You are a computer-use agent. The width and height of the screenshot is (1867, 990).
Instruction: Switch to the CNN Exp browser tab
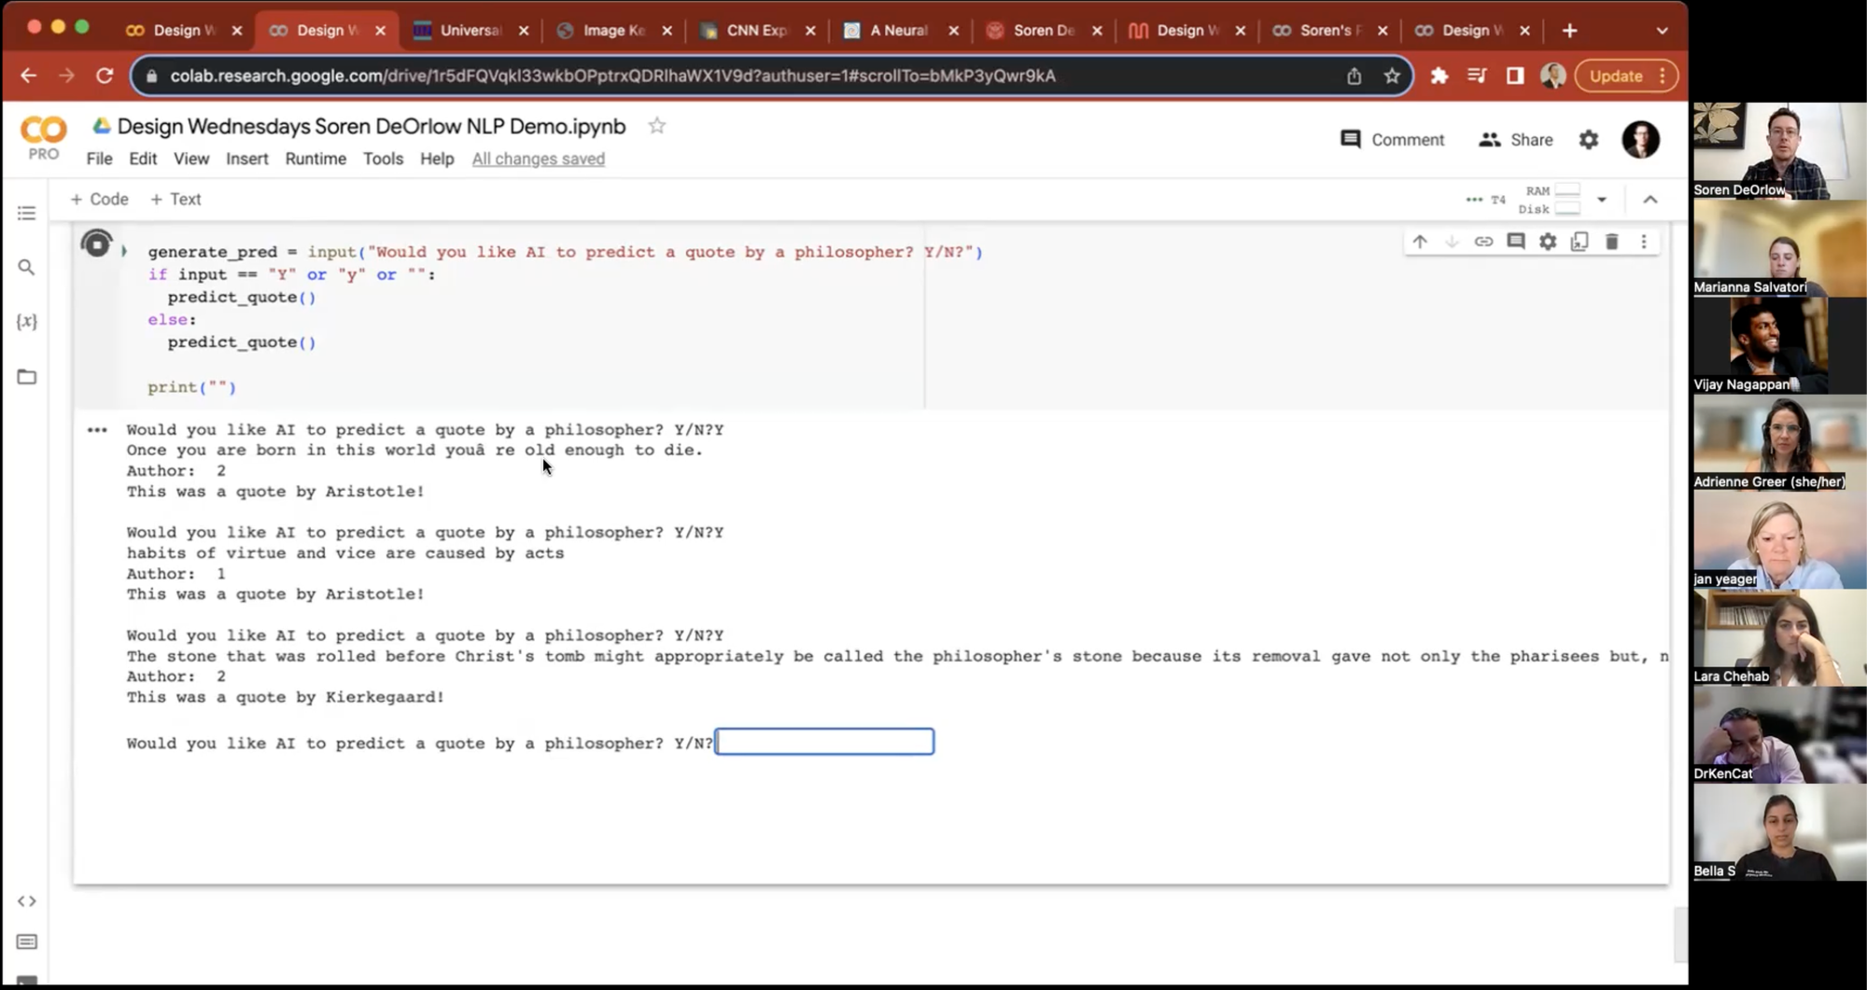pos(755,31)
